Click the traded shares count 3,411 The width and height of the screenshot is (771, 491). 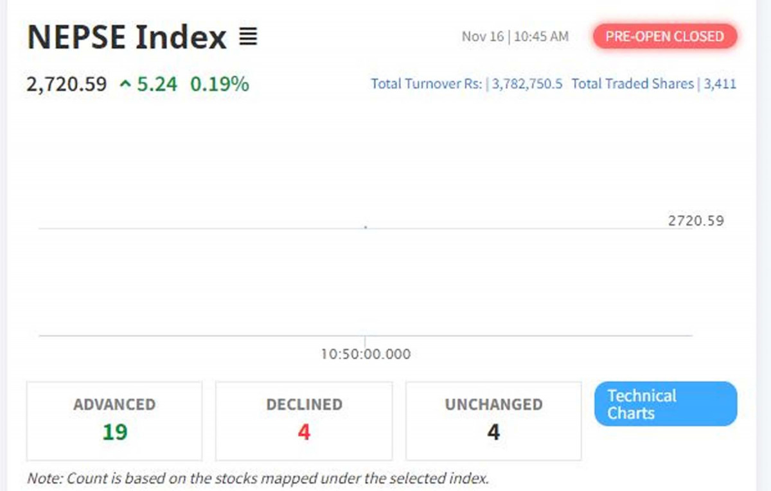click(720, 84)
